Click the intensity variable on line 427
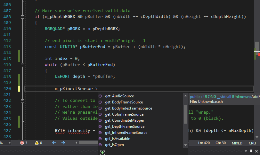The height and width of the screenshot is (155, 260). pos(79,131)
